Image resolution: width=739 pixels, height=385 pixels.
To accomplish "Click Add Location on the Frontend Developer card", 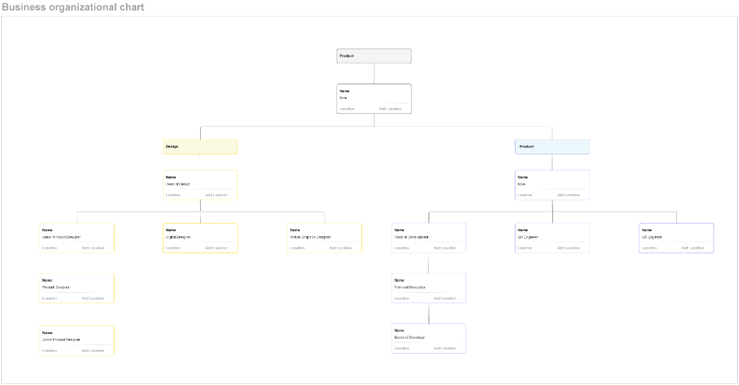I will [444, 298].
